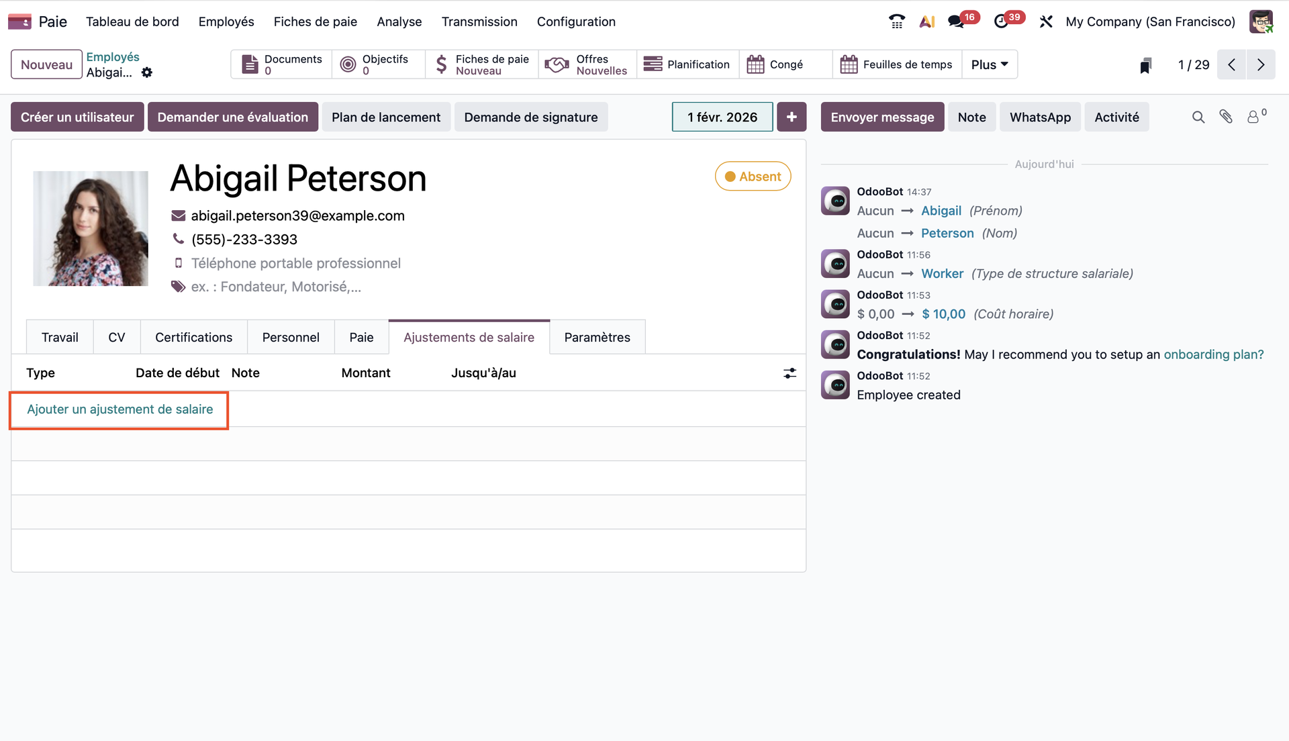Click Ajouter un ajustement de salaire link

click(120, 409)
